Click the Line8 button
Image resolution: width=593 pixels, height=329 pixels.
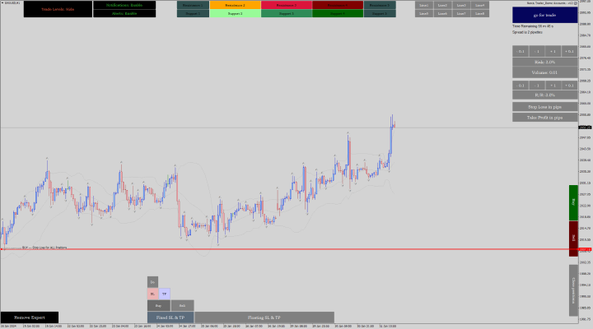(481, 14)
